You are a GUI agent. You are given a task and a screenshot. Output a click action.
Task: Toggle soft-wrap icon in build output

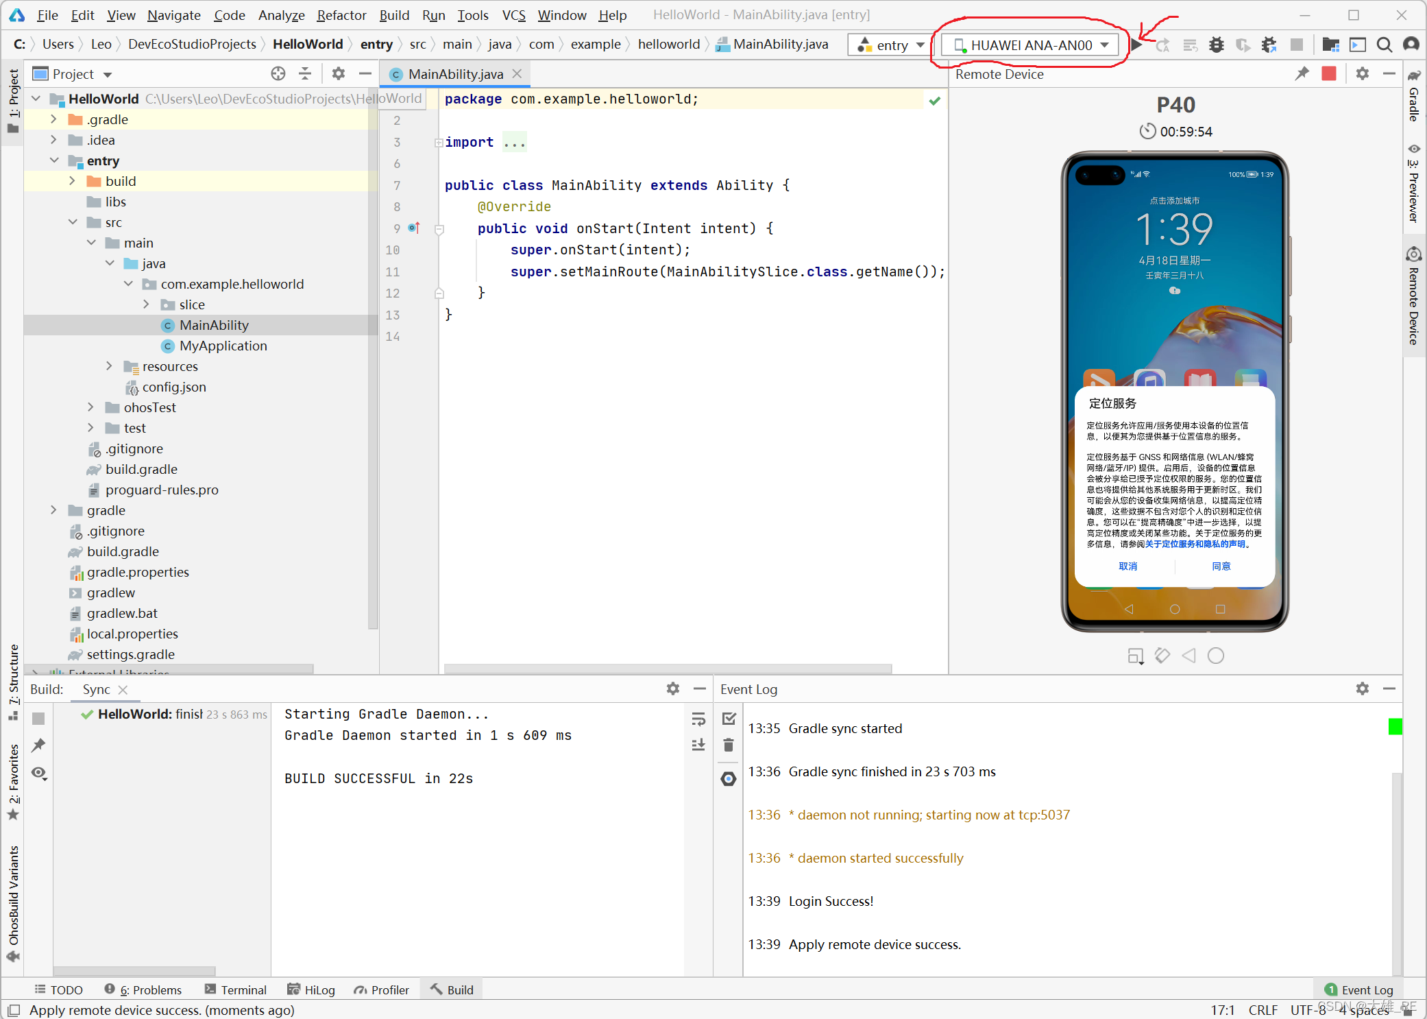[x=698, y=719]
